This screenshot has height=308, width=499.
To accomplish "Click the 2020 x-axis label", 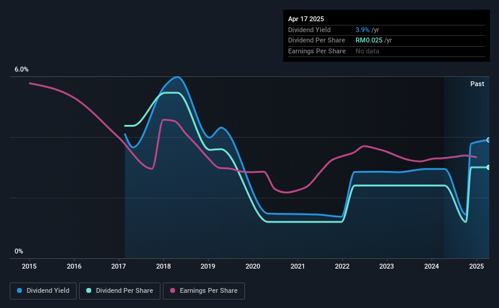I will pyautogui.click(x=253, y=266).
